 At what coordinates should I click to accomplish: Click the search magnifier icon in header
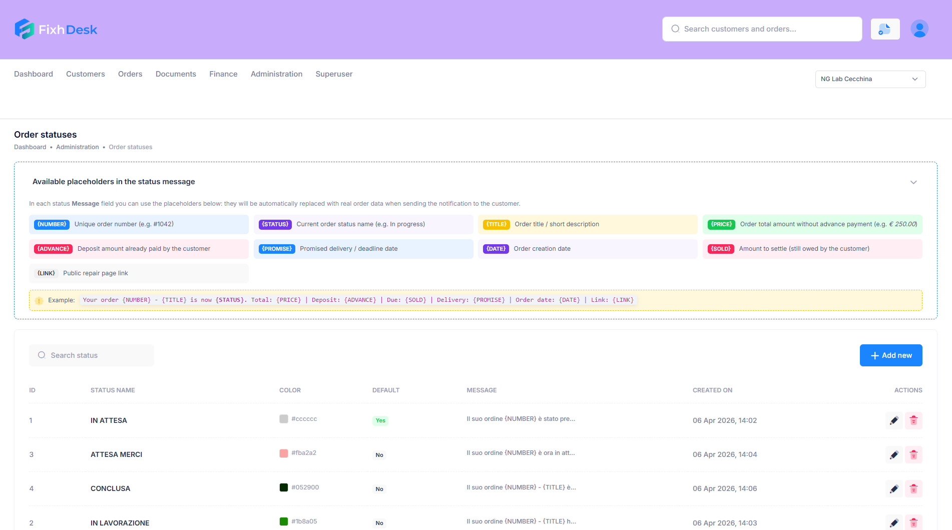[675, 29]
